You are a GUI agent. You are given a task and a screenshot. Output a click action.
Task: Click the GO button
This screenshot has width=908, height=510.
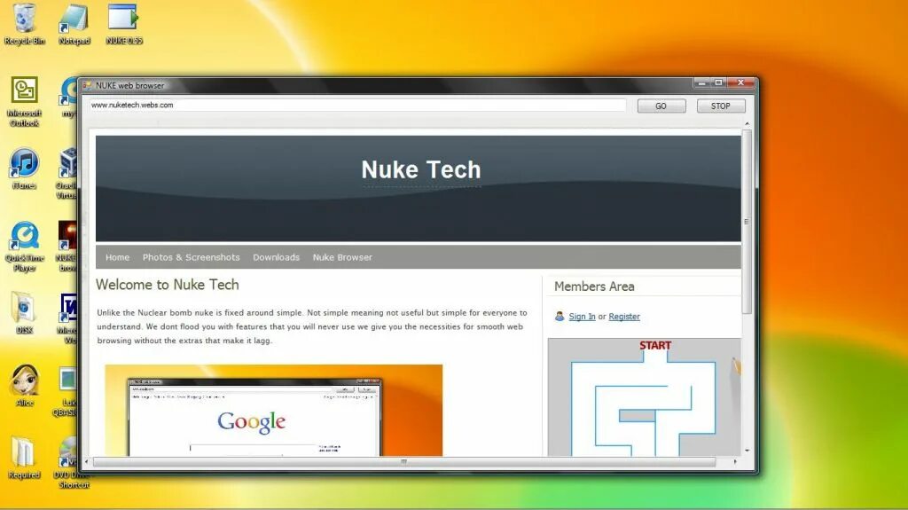661,106
